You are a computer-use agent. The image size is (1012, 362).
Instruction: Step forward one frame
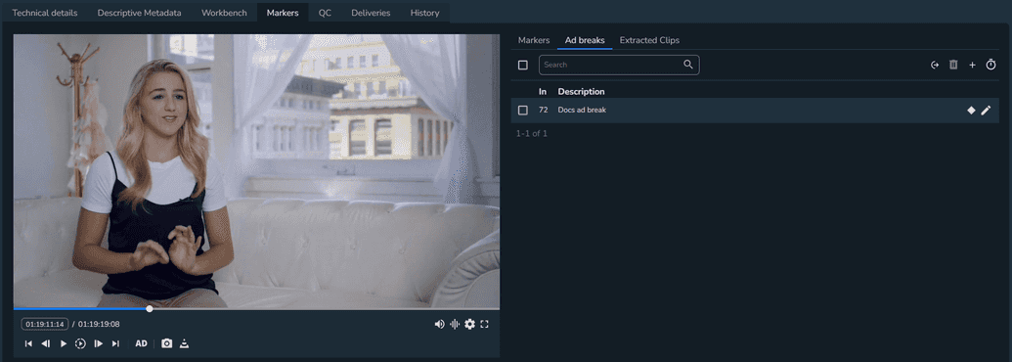coord(98,343)
